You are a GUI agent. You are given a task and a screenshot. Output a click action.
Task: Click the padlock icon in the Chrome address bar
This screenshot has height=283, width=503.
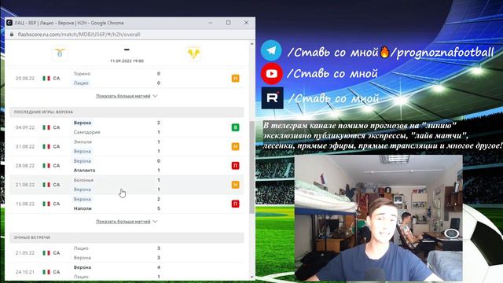[12, 35]
